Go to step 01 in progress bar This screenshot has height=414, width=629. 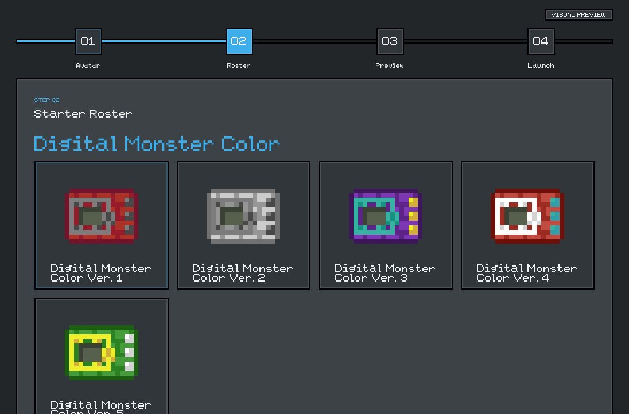coord(88,41)
